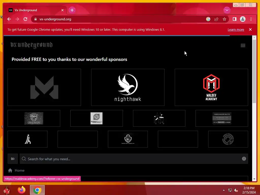Click the vx underground site logo

(x=31, y=45)
